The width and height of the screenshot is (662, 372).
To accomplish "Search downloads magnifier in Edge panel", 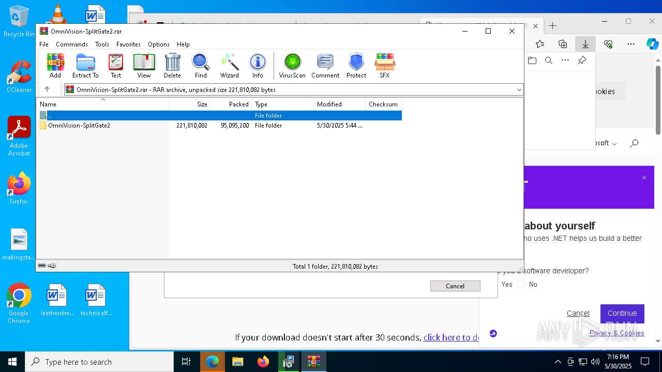I will (x=549, y=60).
